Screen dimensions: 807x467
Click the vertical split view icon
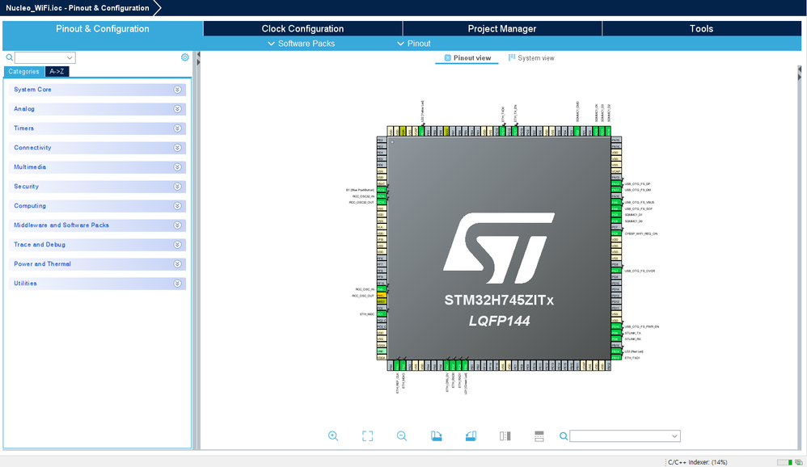pyautogui.click(x=505, y=436)
